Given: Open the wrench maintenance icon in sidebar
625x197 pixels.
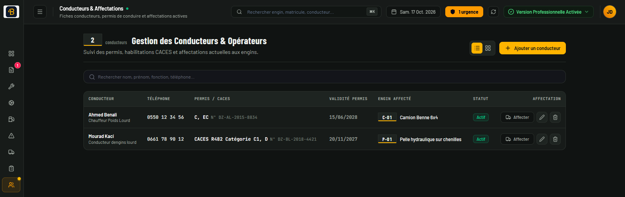Looking at the screenshot, I should [x=11, y=86].
